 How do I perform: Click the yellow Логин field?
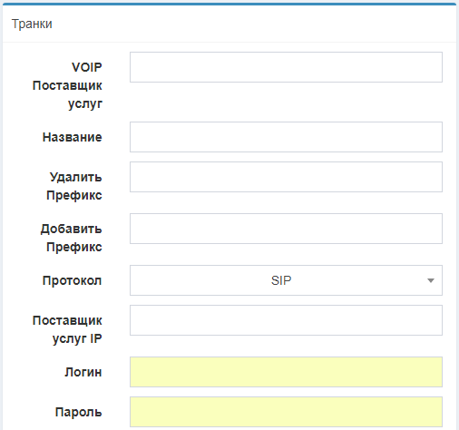coord(286,372)
